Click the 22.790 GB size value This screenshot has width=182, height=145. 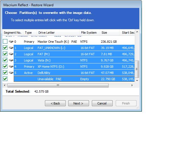pyautogui.click(x=108, y=79)
